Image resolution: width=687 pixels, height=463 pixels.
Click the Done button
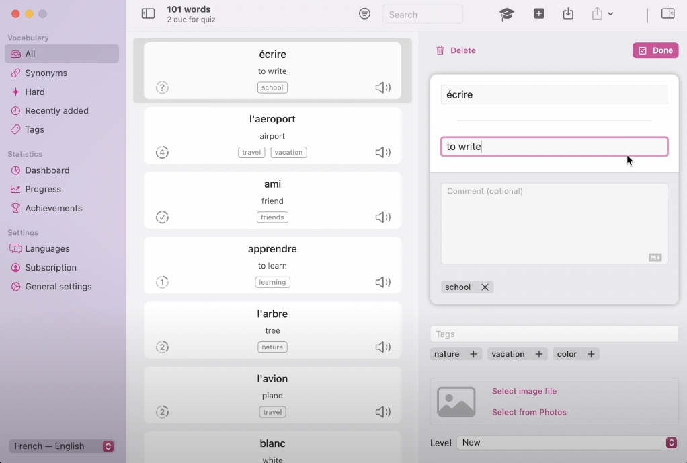click(655, 50)
